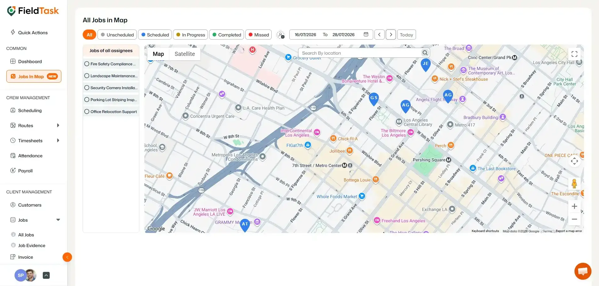Screen dimensions: 599x286
Task: Click the Payroll sidebar icon
Action: click(13, 170)
